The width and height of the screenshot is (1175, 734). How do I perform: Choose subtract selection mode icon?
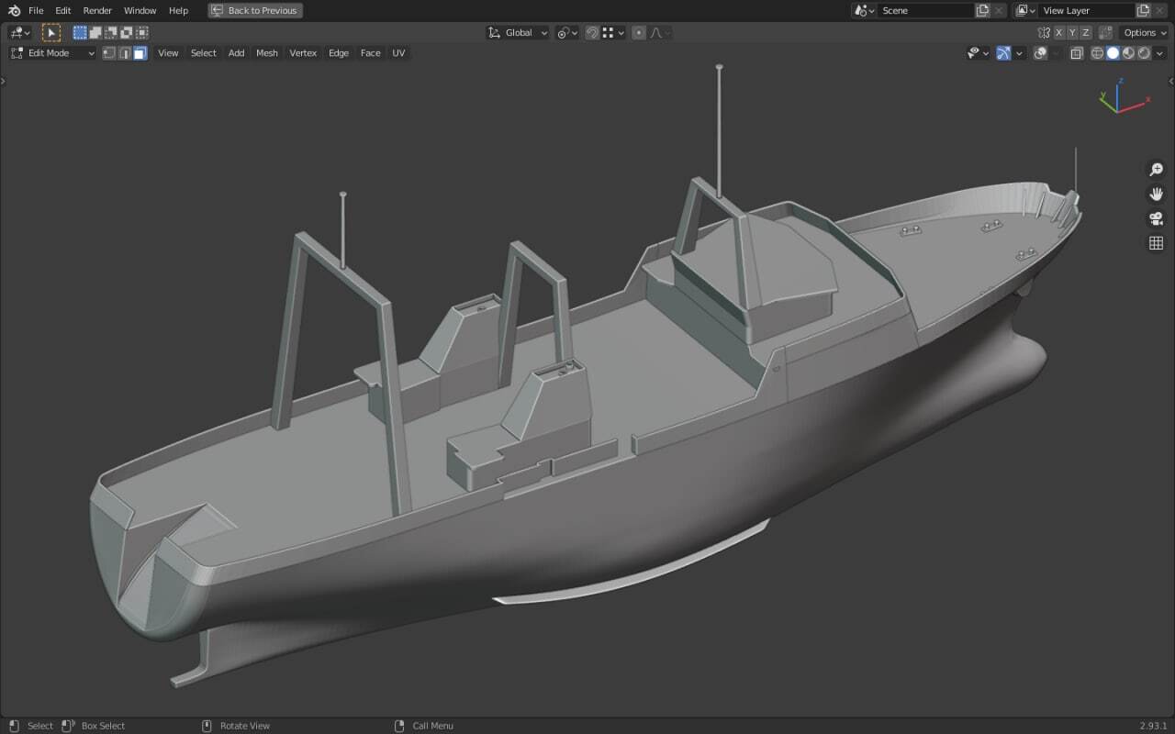(x=110, y=32)
